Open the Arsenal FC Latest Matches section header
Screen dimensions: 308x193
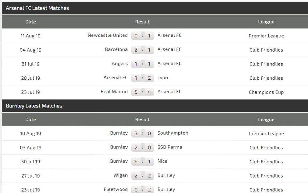[38, 8]
